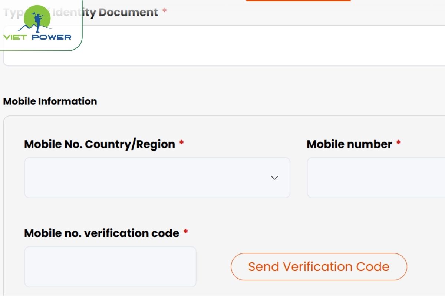Click the Mobile No. Country/Region label

coord(99,144)
